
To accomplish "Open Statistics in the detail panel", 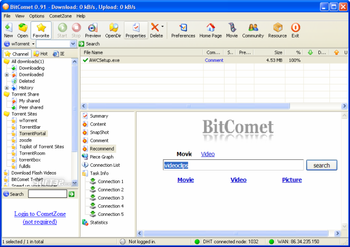I will coord(99,222).
